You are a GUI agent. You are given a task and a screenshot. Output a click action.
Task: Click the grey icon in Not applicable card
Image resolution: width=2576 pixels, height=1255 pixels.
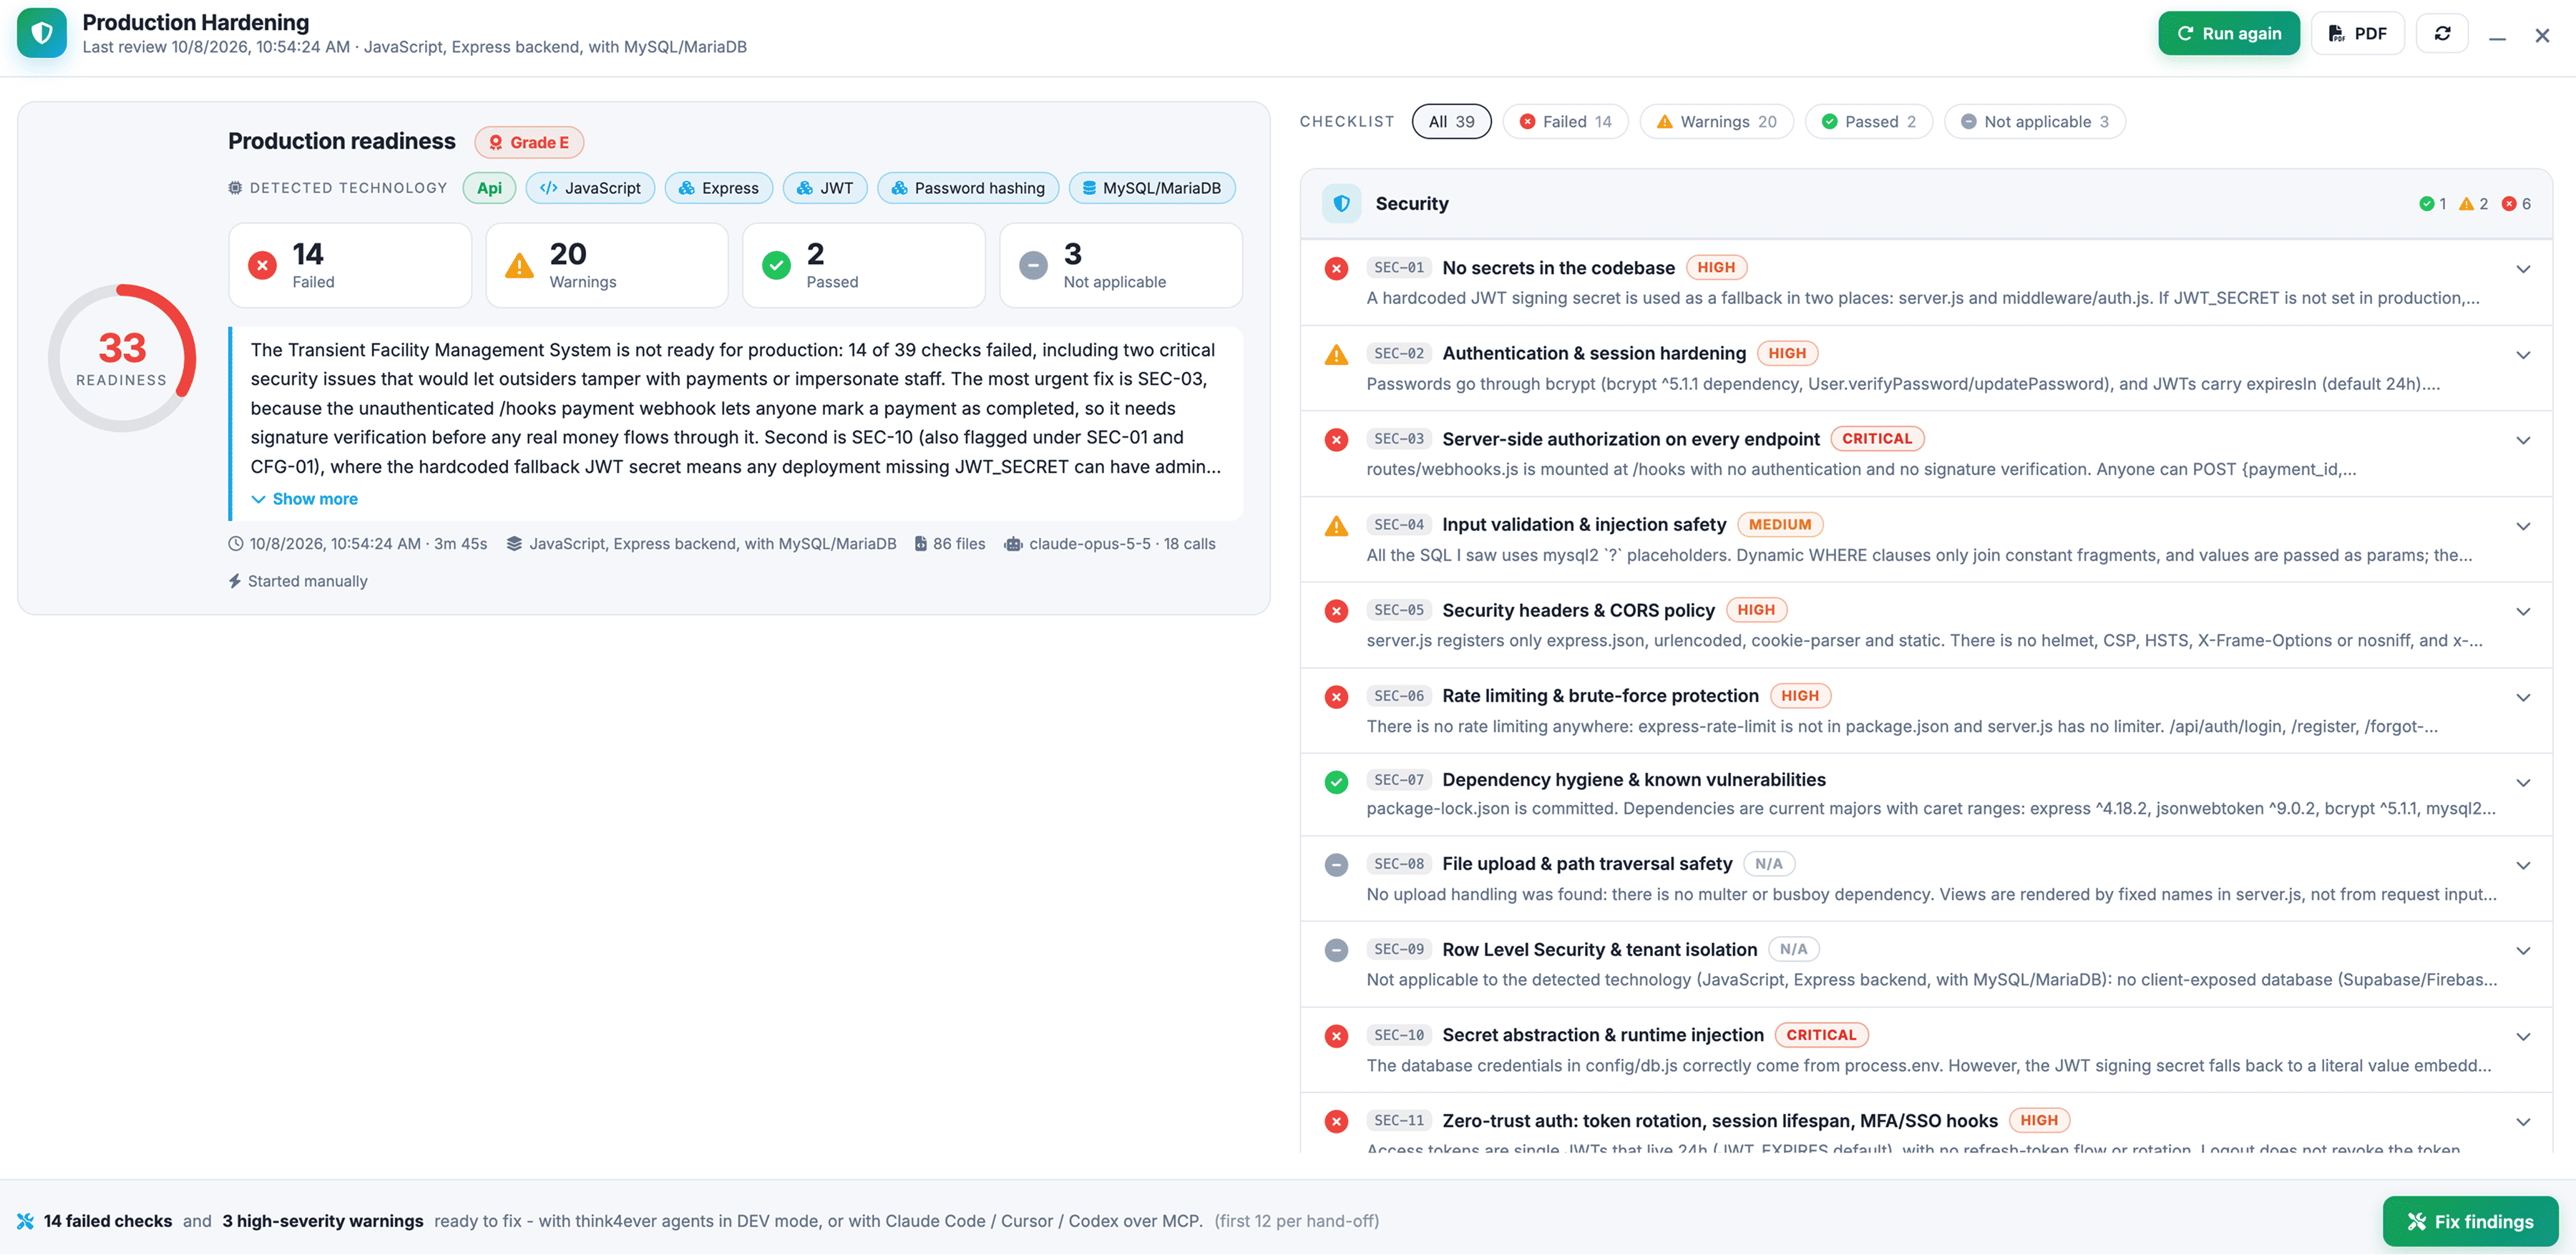coord(1033,265)
